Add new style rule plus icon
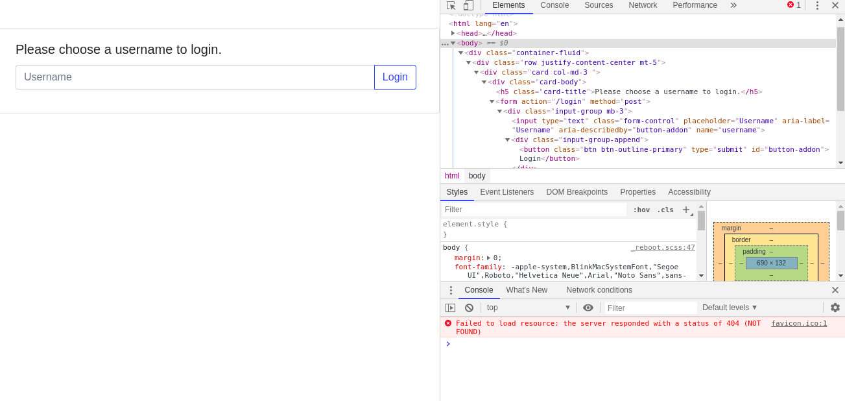 [x=686, y=210]
